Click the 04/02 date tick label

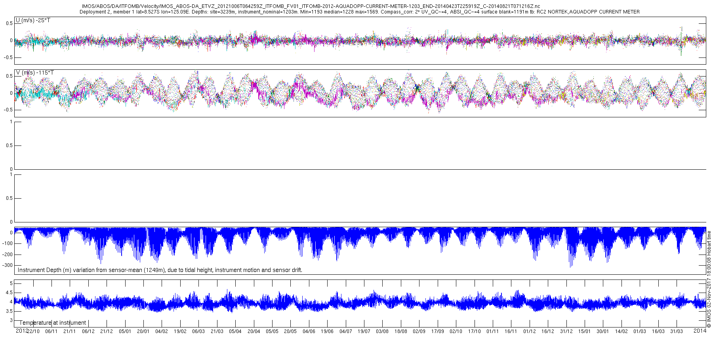pos(162,331)
